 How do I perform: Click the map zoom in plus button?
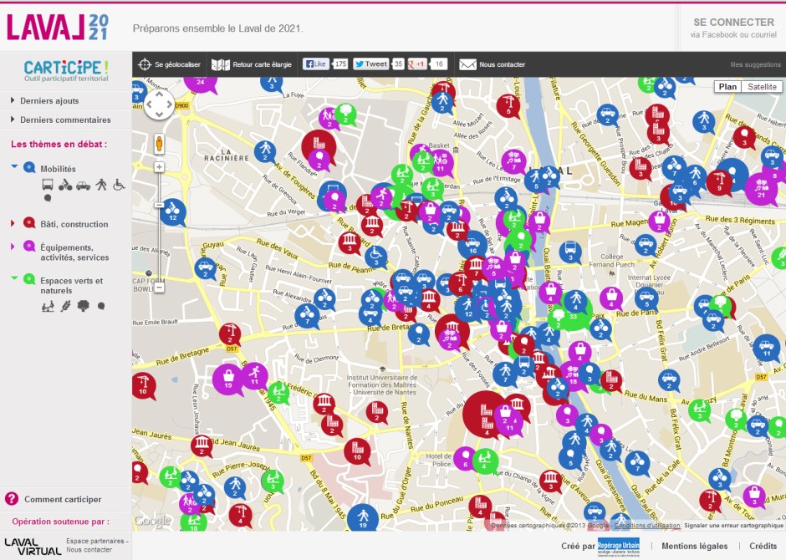coord(159,167)
